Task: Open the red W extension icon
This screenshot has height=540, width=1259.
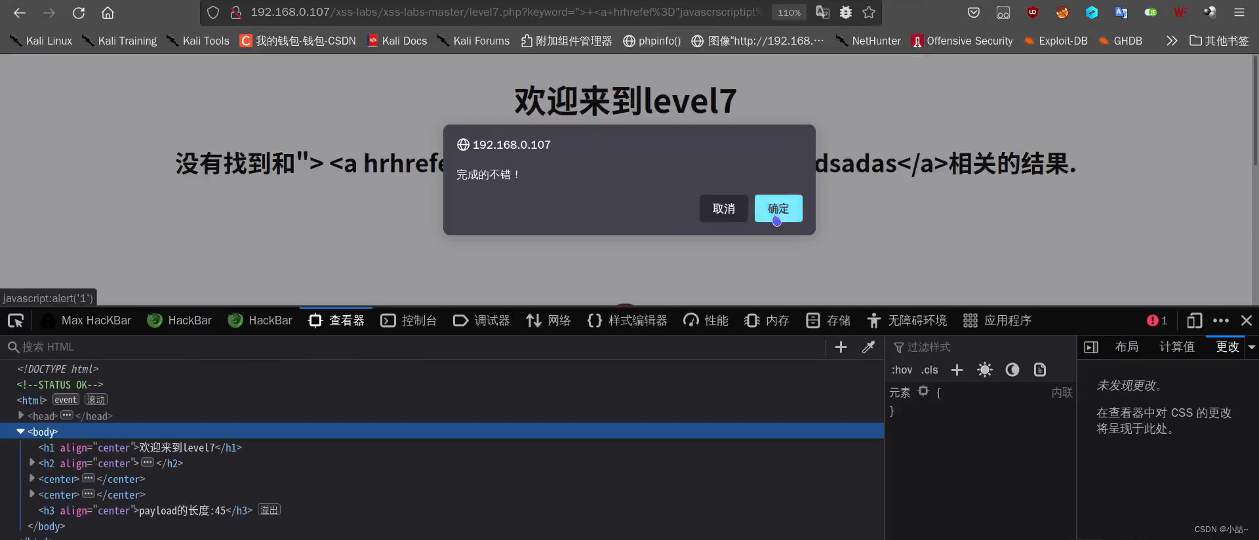Action: 1180,12
